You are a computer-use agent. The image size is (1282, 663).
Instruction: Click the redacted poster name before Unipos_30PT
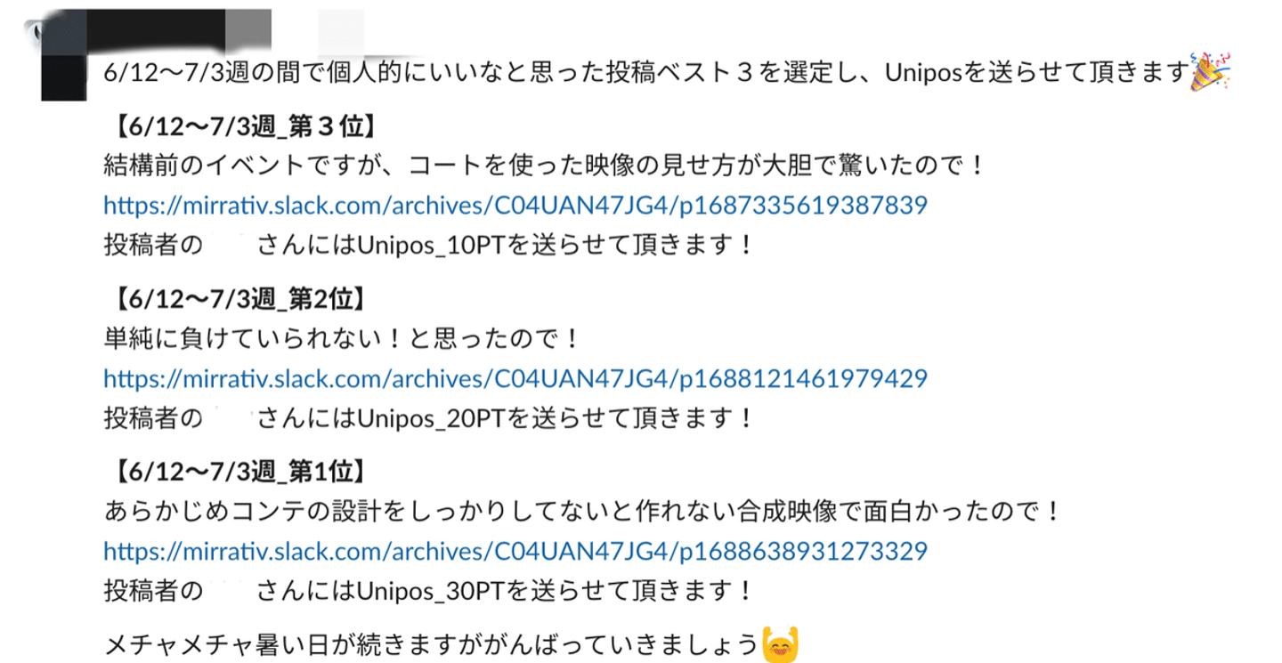point(230,590)
